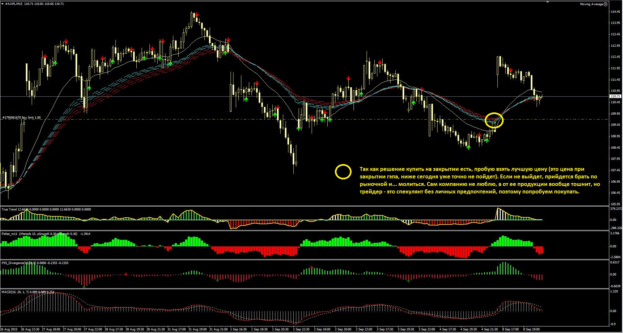Screen dimensions: 623x333
Task: Click the -1.3914 Fisher current value
Action: point(85,234)
